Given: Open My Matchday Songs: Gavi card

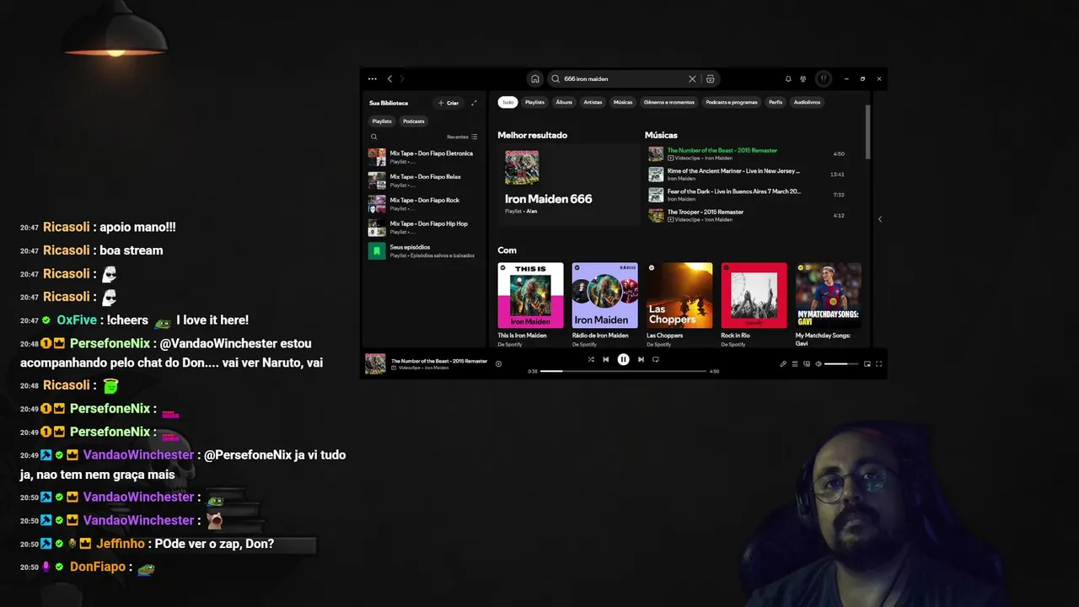Looking at the screenshot, I should coord(829,304).
